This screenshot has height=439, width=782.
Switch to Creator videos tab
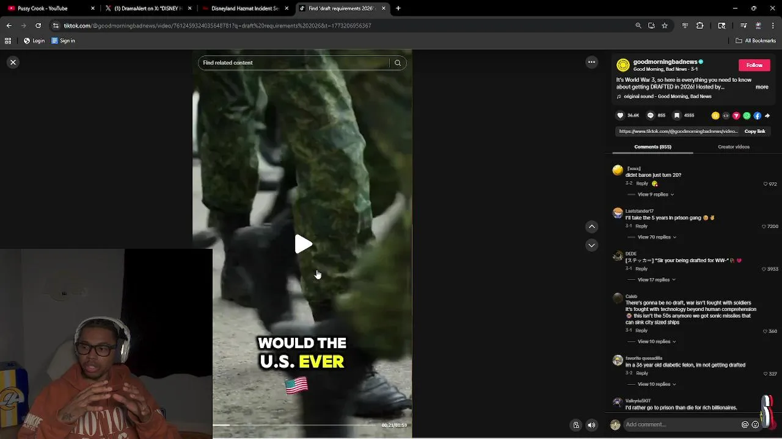734,147
